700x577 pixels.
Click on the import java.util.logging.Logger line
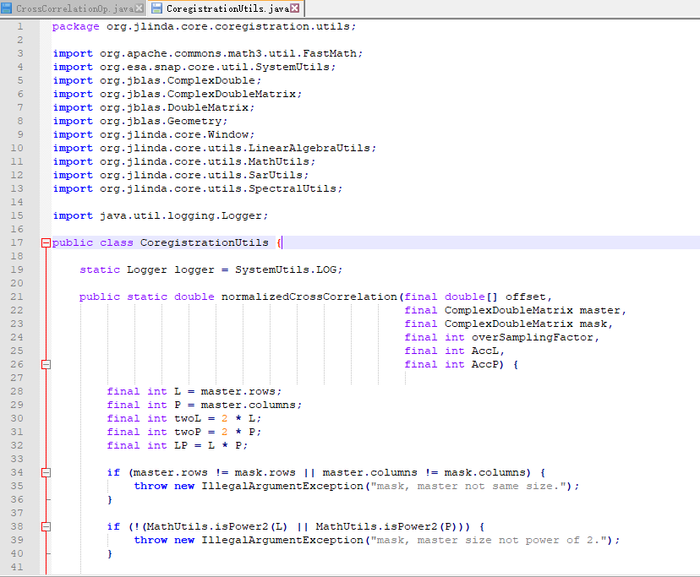pos(161,216)
